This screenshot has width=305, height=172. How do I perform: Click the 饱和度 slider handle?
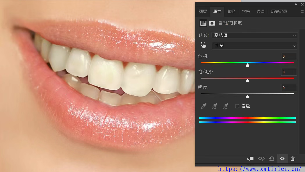(x=247, y=81)
